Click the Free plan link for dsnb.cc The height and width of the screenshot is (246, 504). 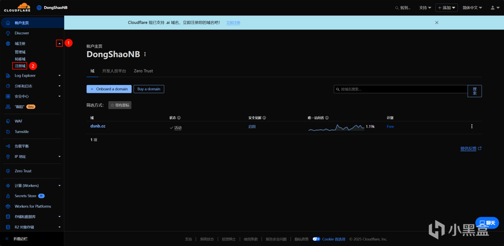coord(390,127)
